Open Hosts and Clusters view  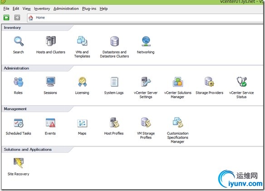tap(51, 41)
